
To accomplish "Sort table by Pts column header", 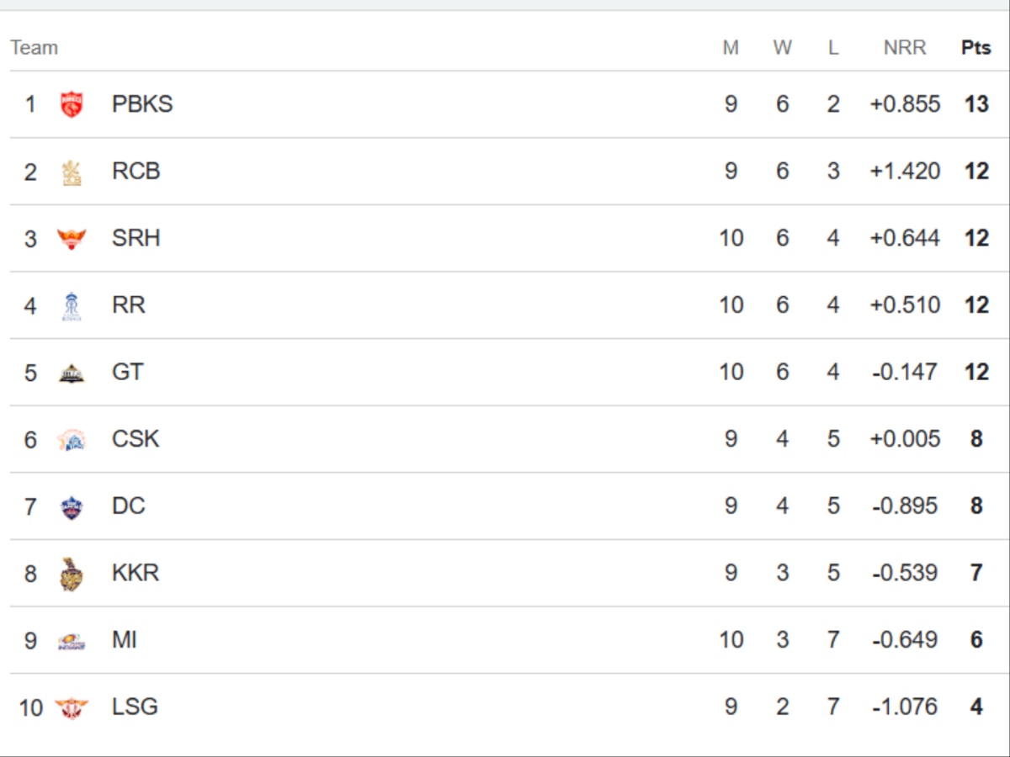I will point(976,48).
